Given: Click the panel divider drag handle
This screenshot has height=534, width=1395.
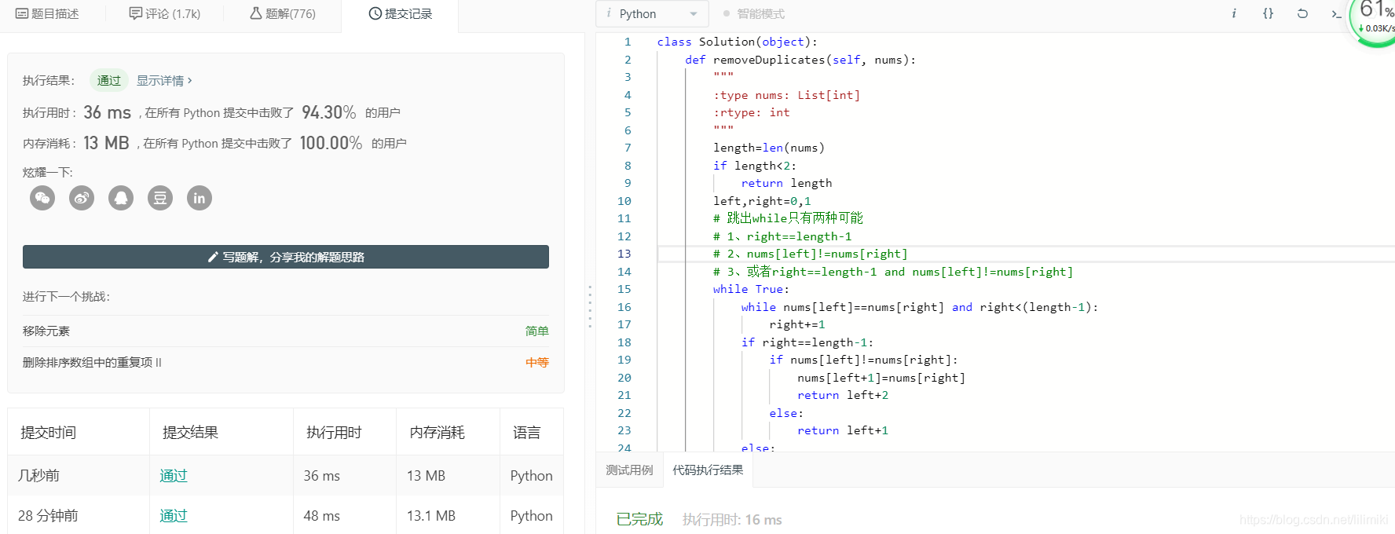Looking at the screenshot, I should [590, 306].
